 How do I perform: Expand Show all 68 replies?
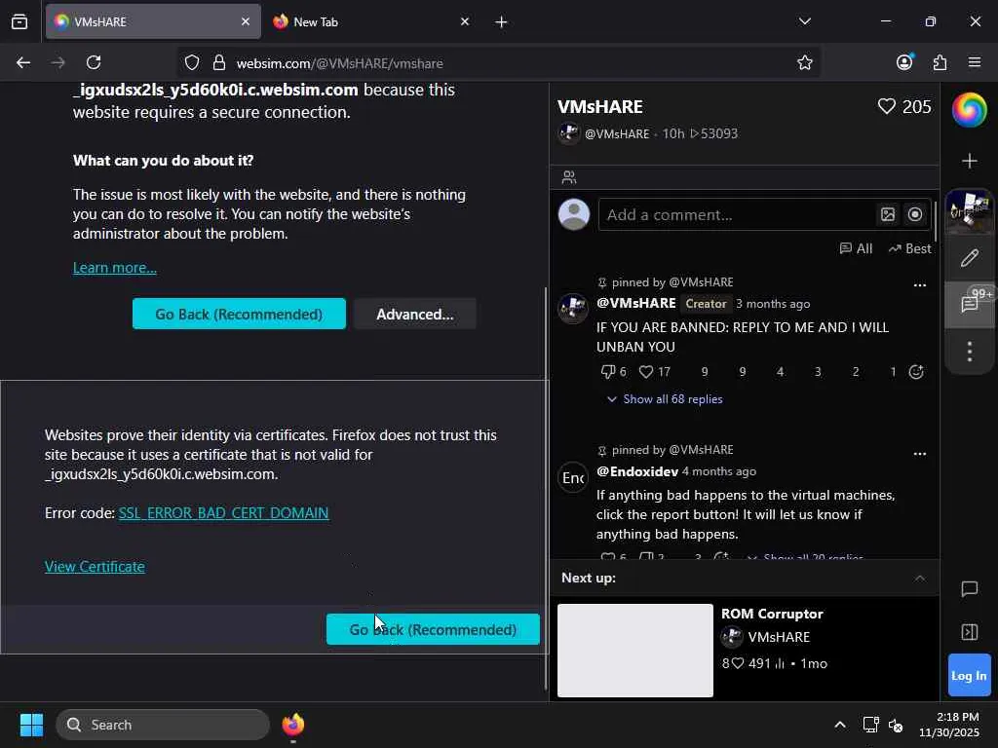(665, 398)
